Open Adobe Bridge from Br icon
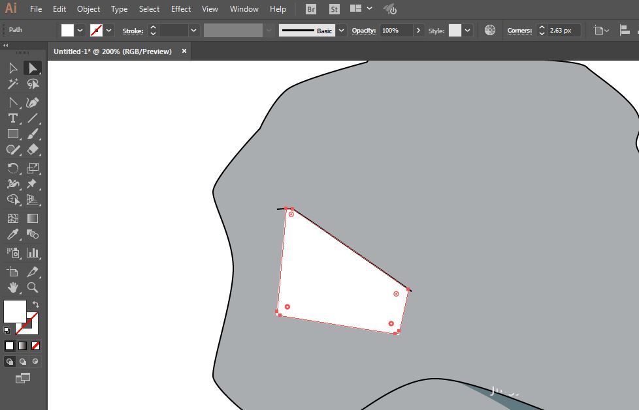 312,9
